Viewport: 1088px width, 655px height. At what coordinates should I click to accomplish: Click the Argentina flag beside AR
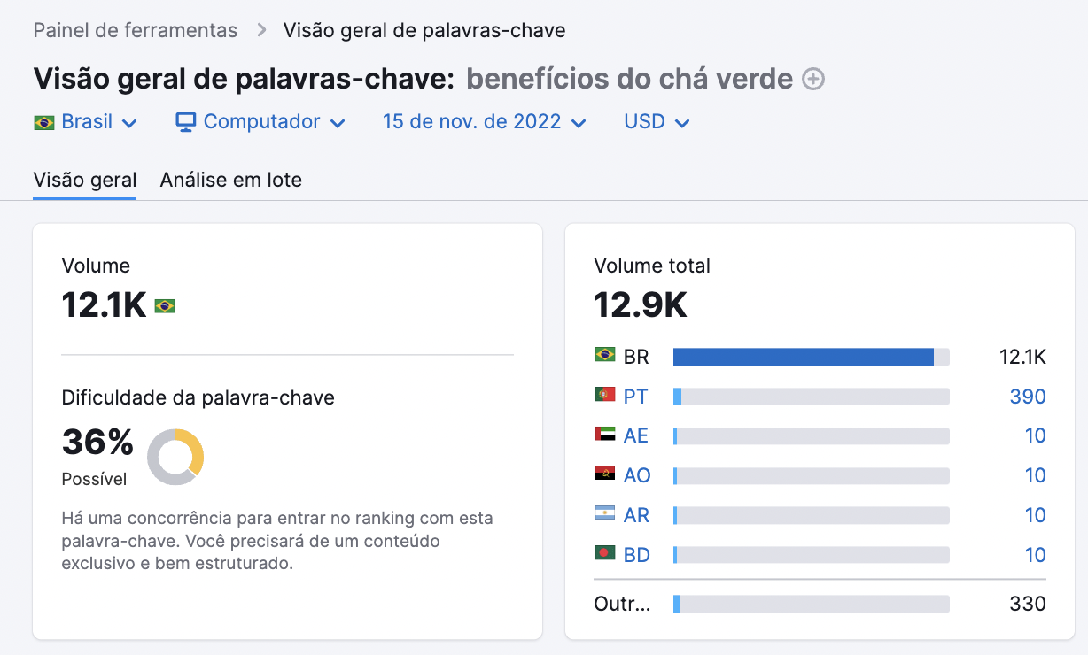tap(605, 514)
